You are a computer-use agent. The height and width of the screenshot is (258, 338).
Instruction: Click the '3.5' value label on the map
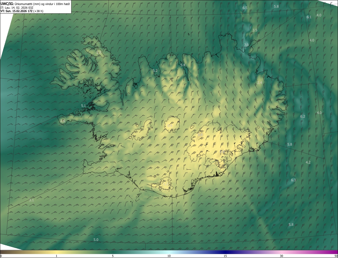(x=255, y=30)
